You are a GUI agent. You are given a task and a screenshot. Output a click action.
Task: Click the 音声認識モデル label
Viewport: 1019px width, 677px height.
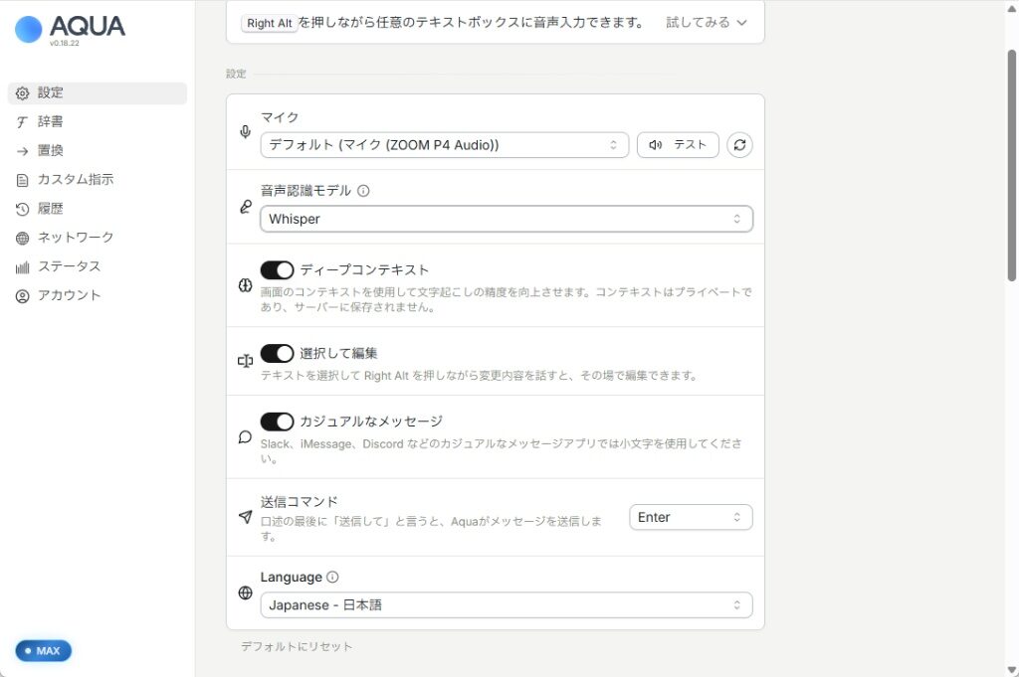click(306, 190)
